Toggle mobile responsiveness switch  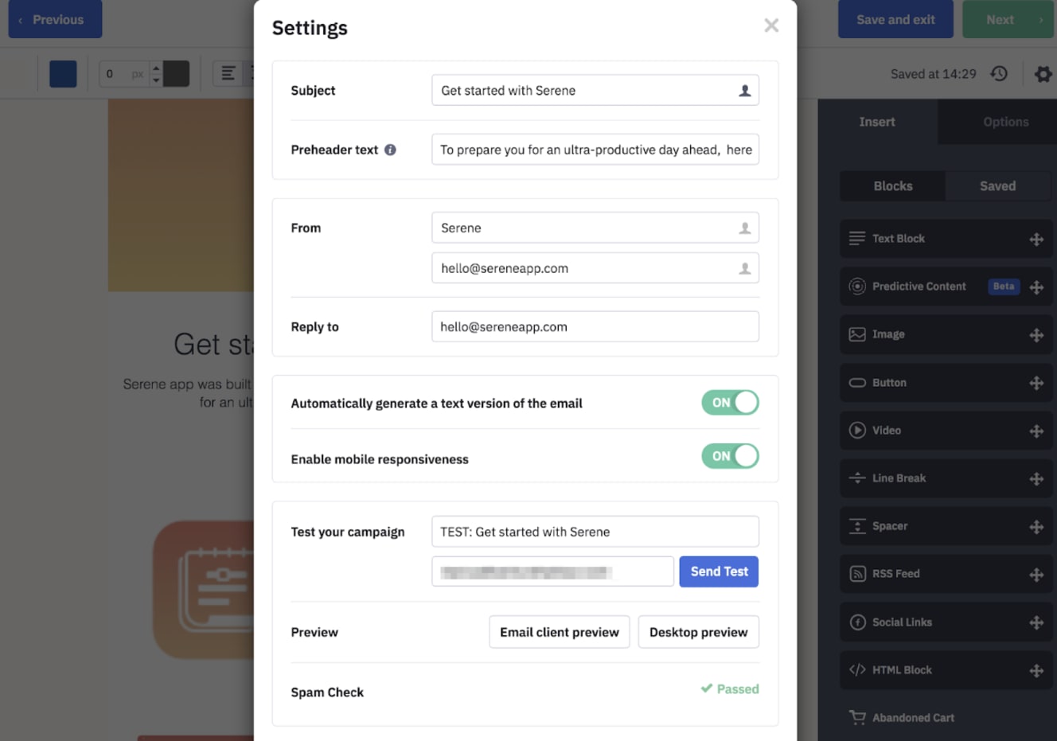click(730, 456)
